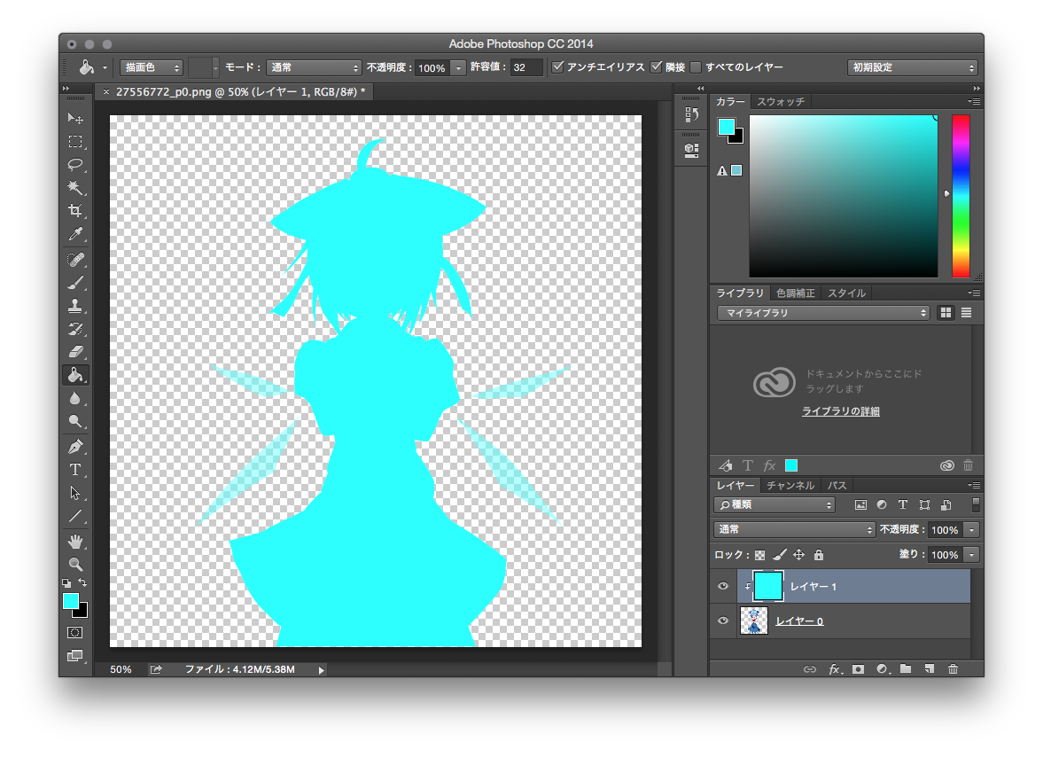This screenshot has height=757, width=1043.
Task: Hide レイヤー 0 visibility eye
Action: (x=723, y=620)
